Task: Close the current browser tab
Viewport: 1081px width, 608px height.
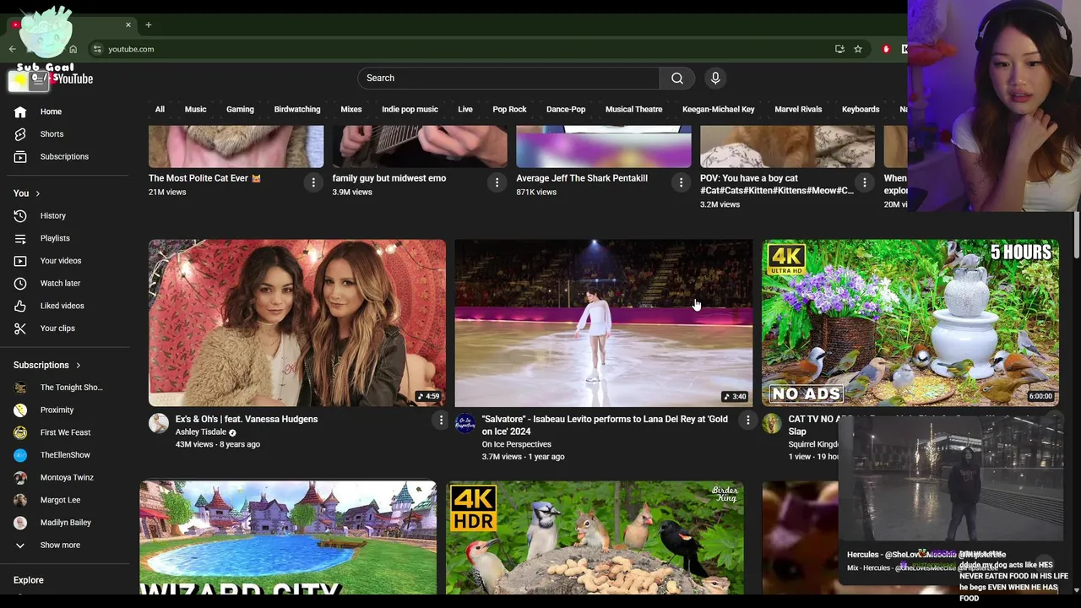Action: [x=128, y=24]
